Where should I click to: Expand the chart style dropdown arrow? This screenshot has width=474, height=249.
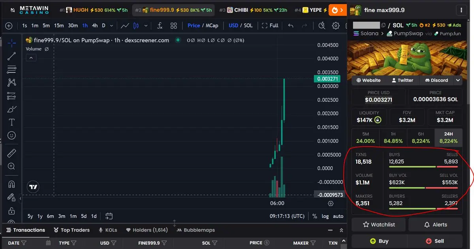(146, 26)
